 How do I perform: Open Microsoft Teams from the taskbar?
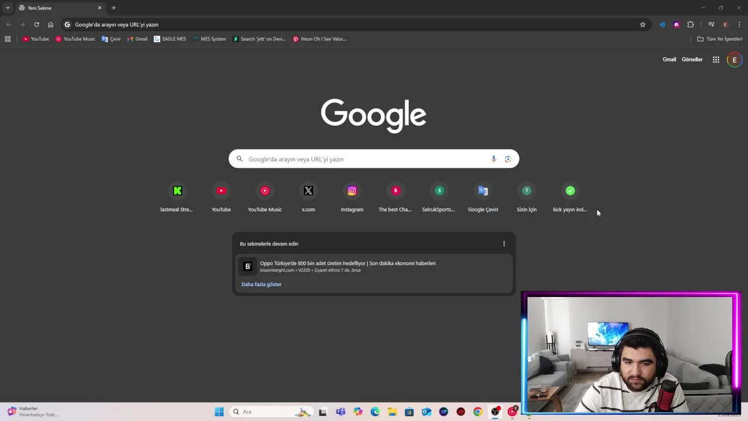point(341,412)
